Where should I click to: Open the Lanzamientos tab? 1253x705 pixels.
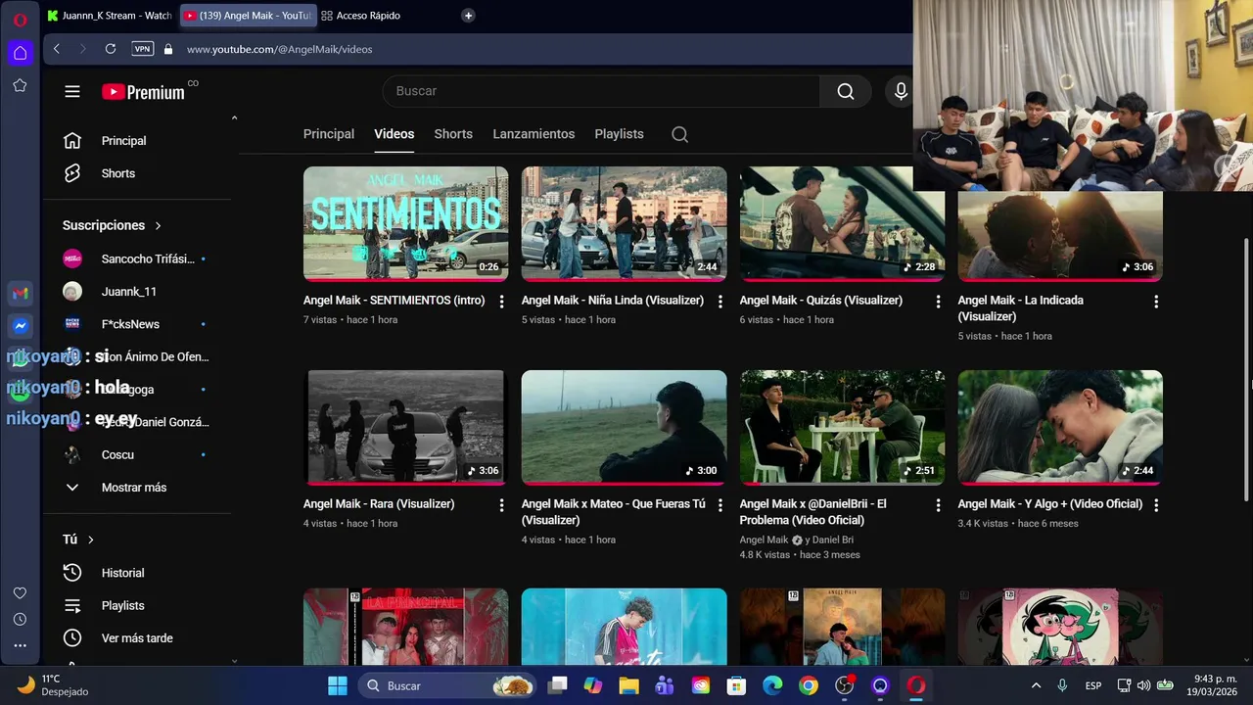coord(534,134)
